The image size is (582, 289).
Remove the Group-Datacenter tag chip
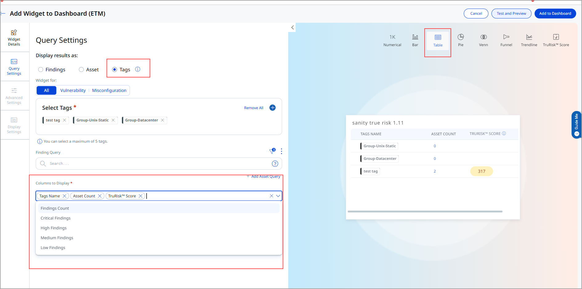(x=163, y=120)
